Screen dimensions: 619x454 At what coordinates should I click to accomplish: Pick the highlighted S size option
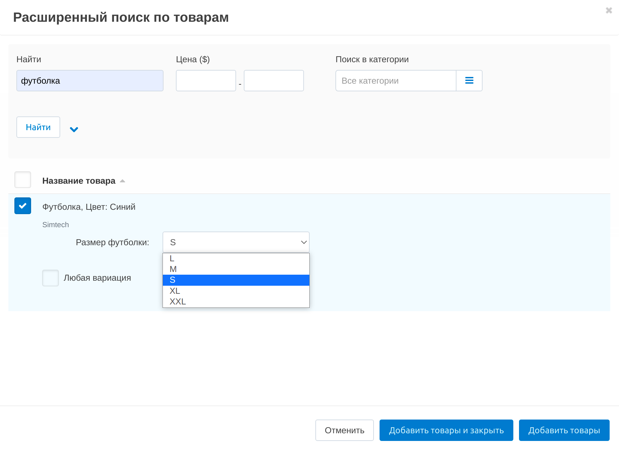pos(236,280)
